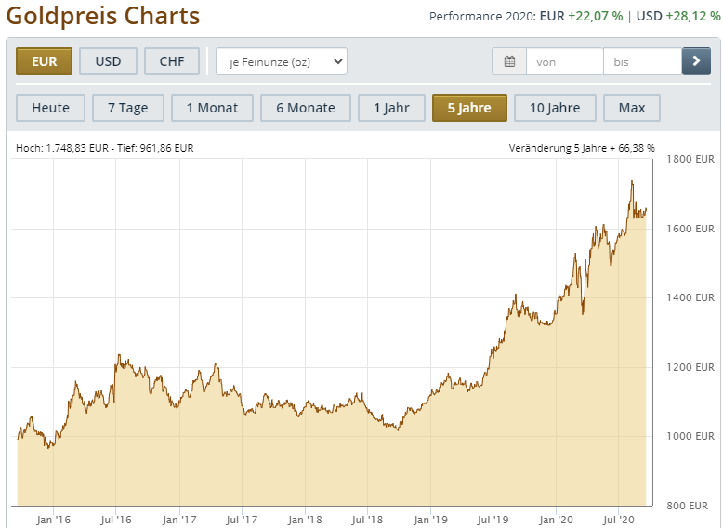Click the EUR +22,07 % performance value
723x528 pixels.
[x=581, y=16]
